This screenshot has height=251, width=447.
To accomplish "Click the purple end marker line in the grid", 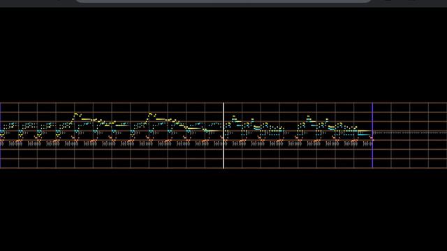I will point(372,135).
